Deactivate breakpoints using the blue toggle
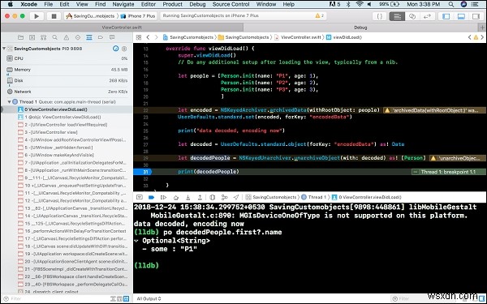Image resolution: width=487 pixels, height=304 pixels. point(151,197)
